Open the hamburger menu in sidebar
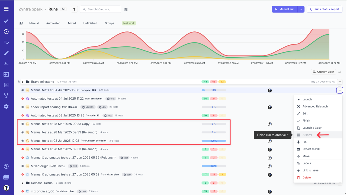The image size is (347, 195). [6, 9]
